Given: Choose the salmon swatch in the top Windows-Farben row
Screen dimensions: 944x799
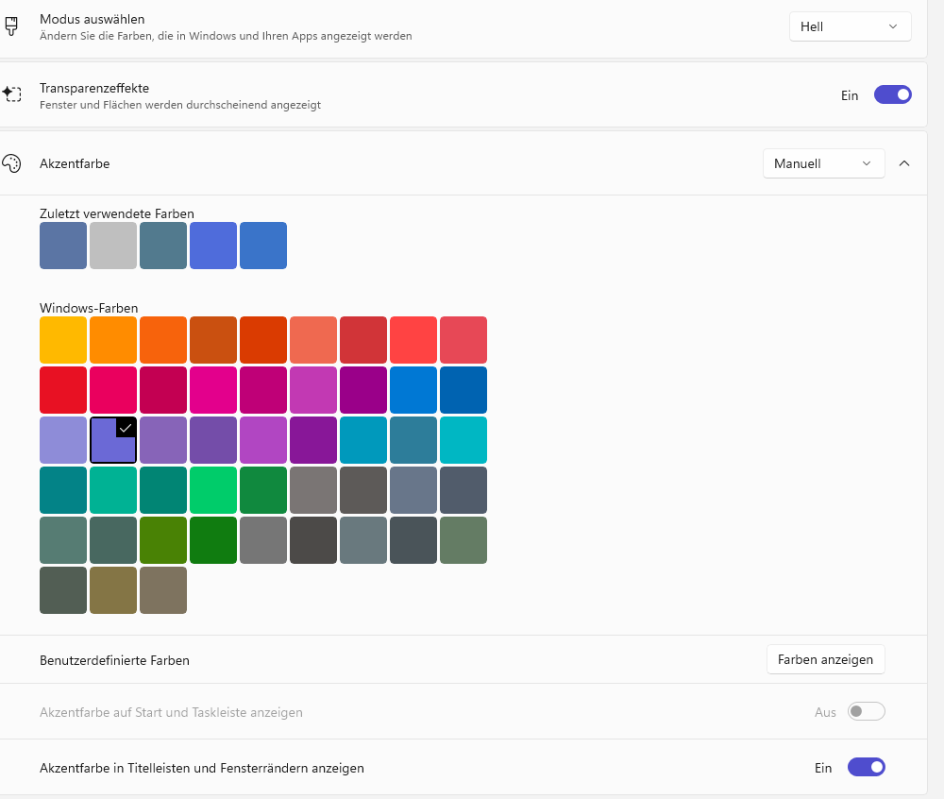Looking at the screenshot, I should (313, 340).
